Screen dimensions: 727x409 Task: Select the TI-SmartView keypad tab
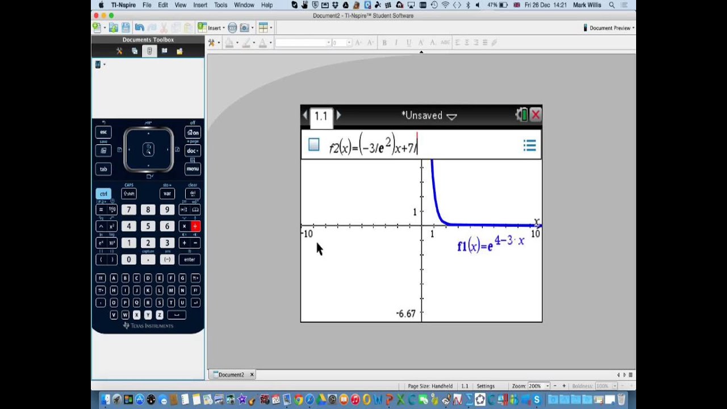pos(149,51)
